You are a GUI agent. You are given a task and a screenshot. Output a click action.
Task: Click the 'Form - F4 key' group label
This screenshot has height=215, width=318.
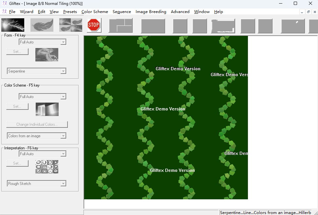click(x=15, y=35)
